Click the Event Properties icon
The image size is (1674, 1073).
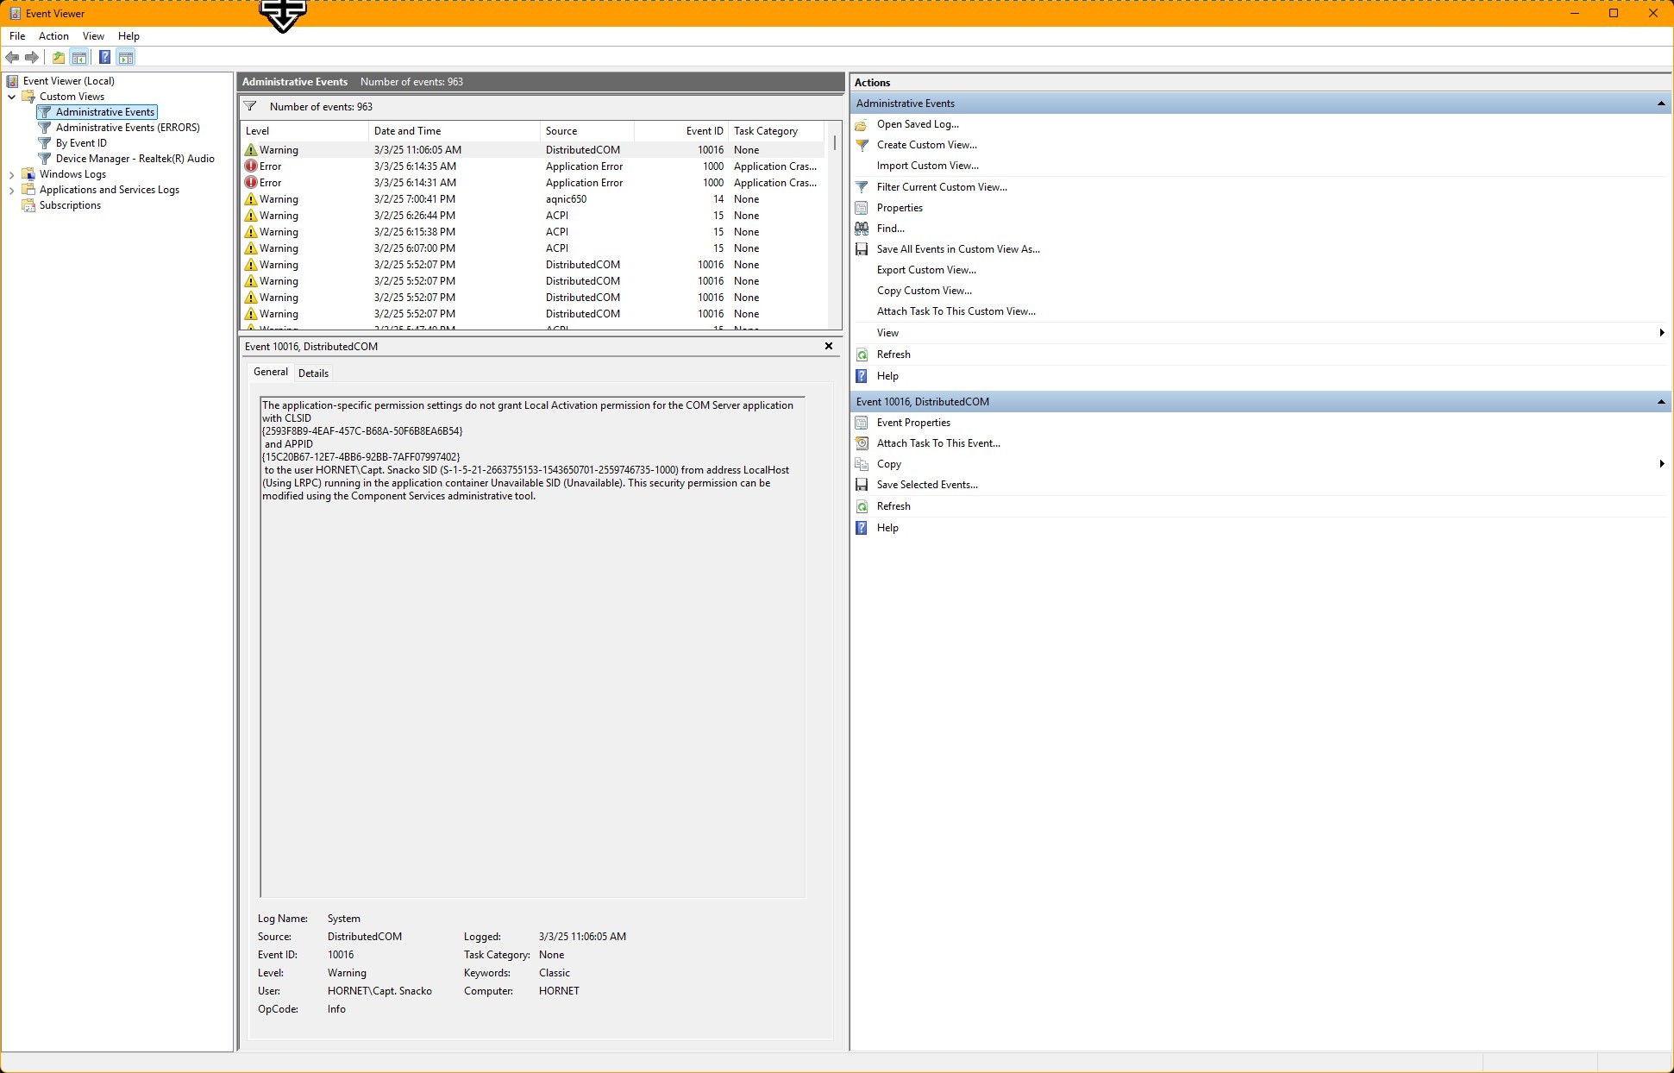862,423
